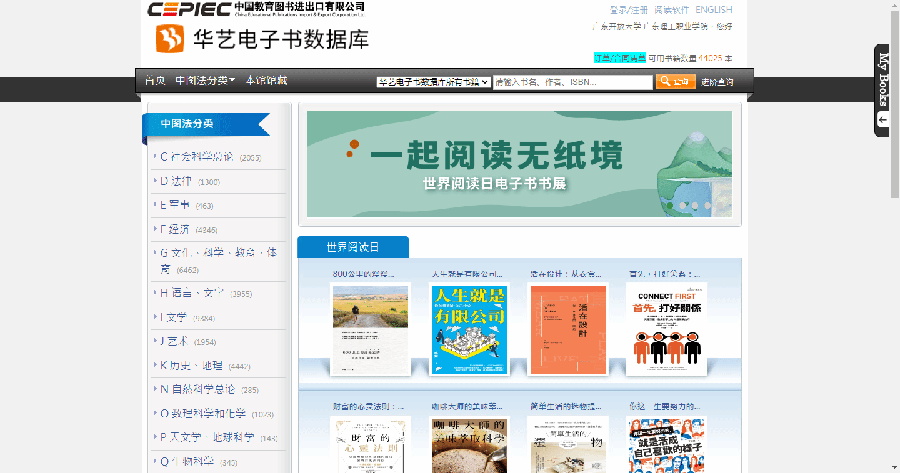Viewport: 900px width, 473px height.
Task: Open 本馆馆藏 in navigation bar
Action: 266,81
